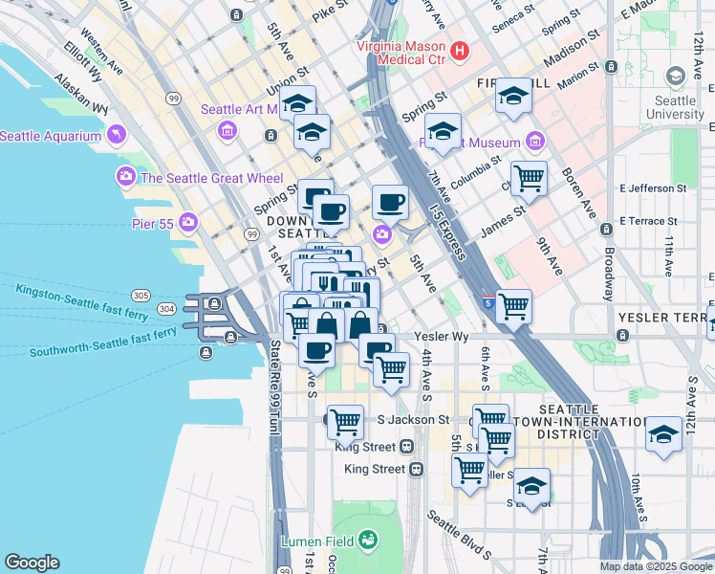
Task: Select the school marker in First Hill
Action: 513,99
